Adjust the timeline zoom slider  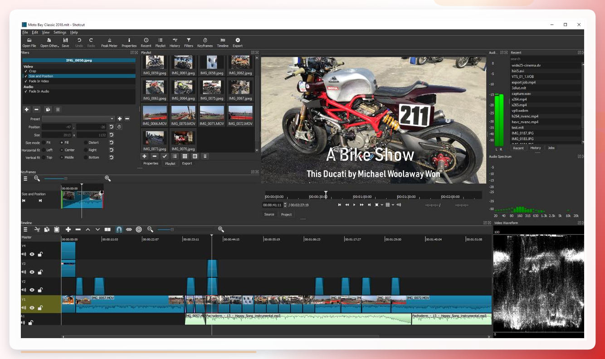point(172,230)
